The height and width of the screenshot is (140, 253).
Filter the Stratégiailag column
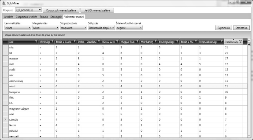177,42
